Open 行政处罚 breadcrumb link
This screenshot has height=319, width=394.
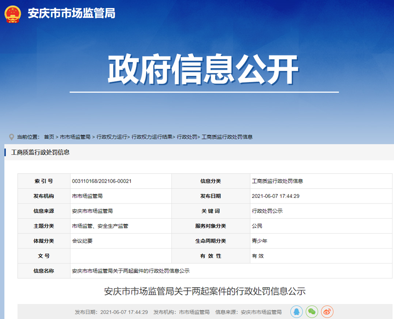pos(187,137)
